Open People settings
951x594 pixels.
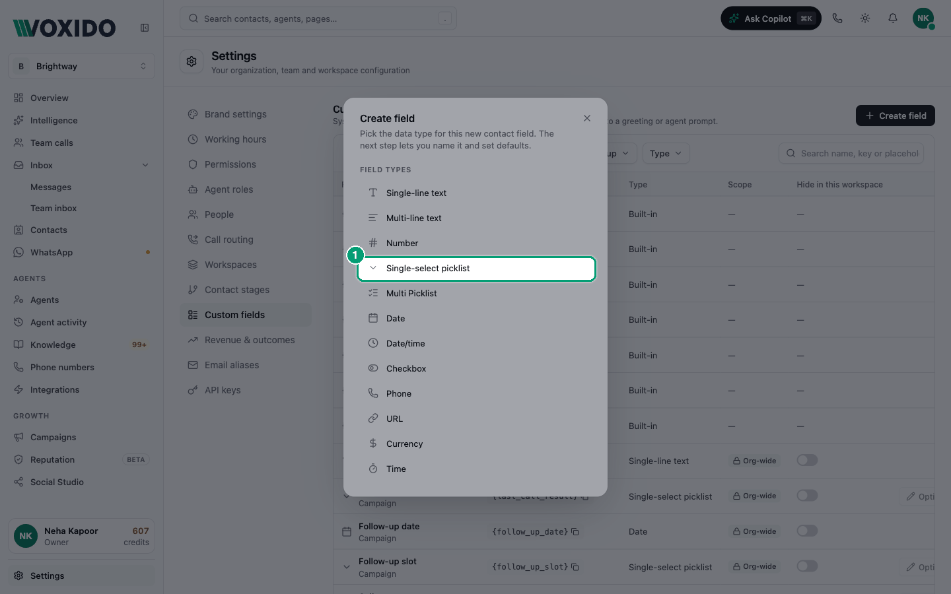[246, 214]
